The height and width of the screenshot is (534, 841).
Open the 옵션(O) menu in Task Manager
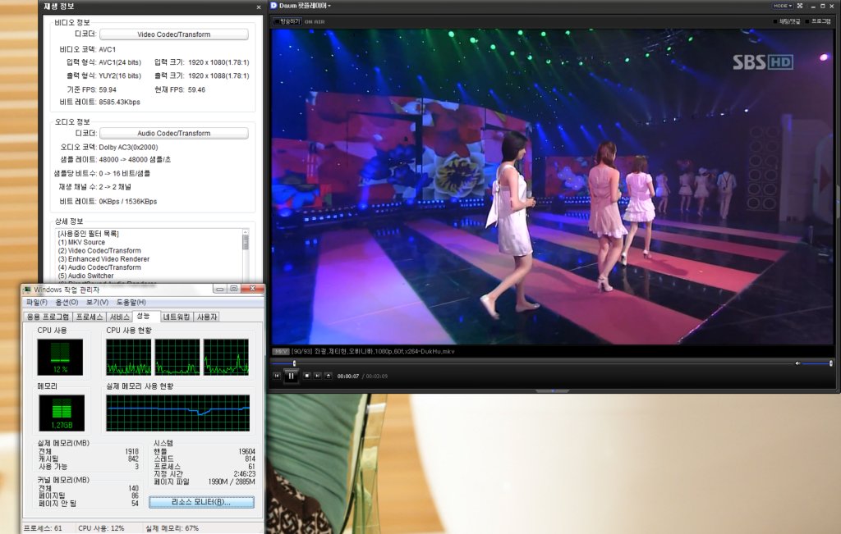click(x=67, y=302)
